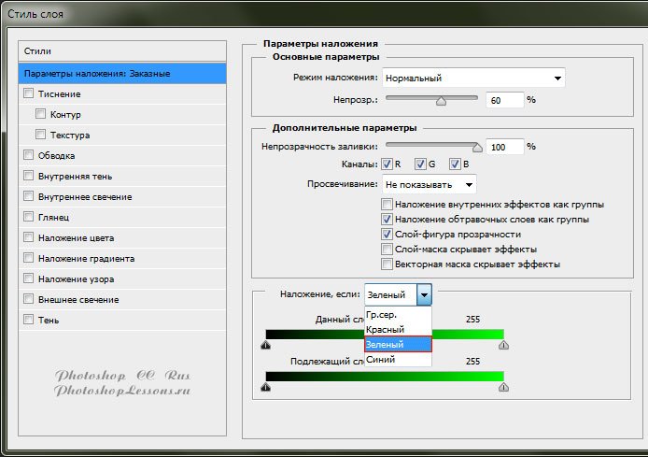648x457 pixels.
Task: Click the Наложение, если dropdown arrow
Action: 424,294
